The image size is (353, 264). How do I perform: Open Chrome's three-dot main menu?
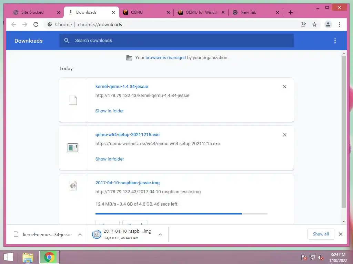click(339, 24)
